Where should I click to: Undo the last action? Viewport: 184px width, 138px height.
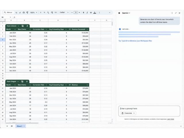[16, 13]
